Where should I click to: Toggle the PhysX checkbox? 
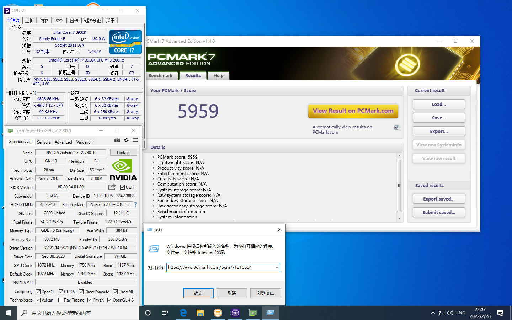tap(90, 300)
